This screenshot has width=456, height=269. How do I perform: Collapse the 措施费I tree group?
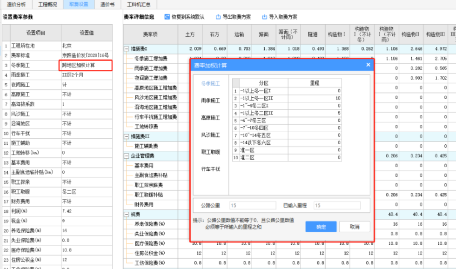click(127, 49)
